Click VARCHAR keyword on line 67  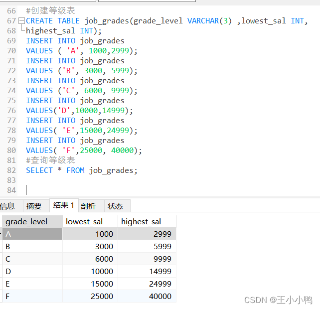203,21
